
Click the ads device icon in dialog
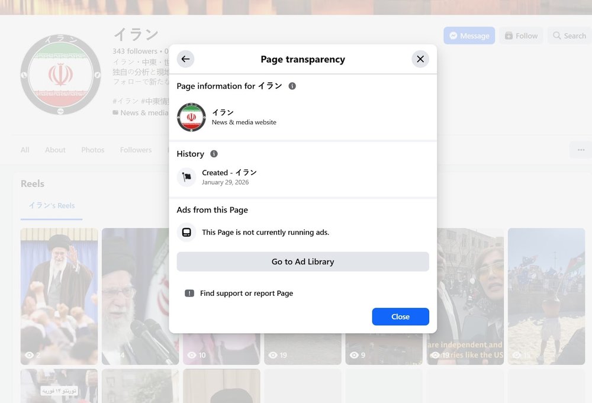[x=186, y=233]
